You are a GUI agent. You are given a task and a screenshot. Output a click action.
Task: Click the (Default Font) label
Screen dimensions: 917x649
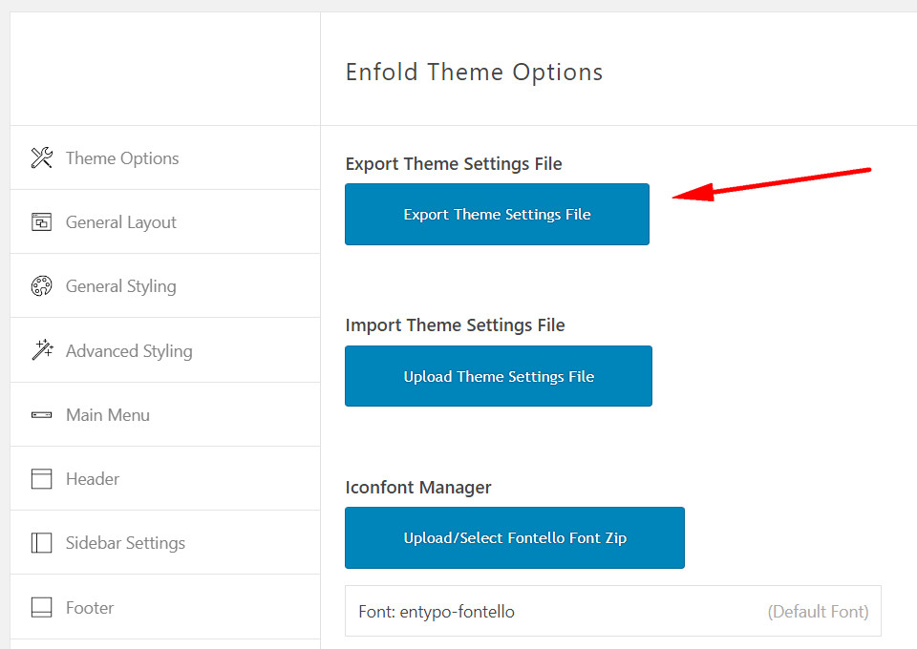tap(819, 612)
